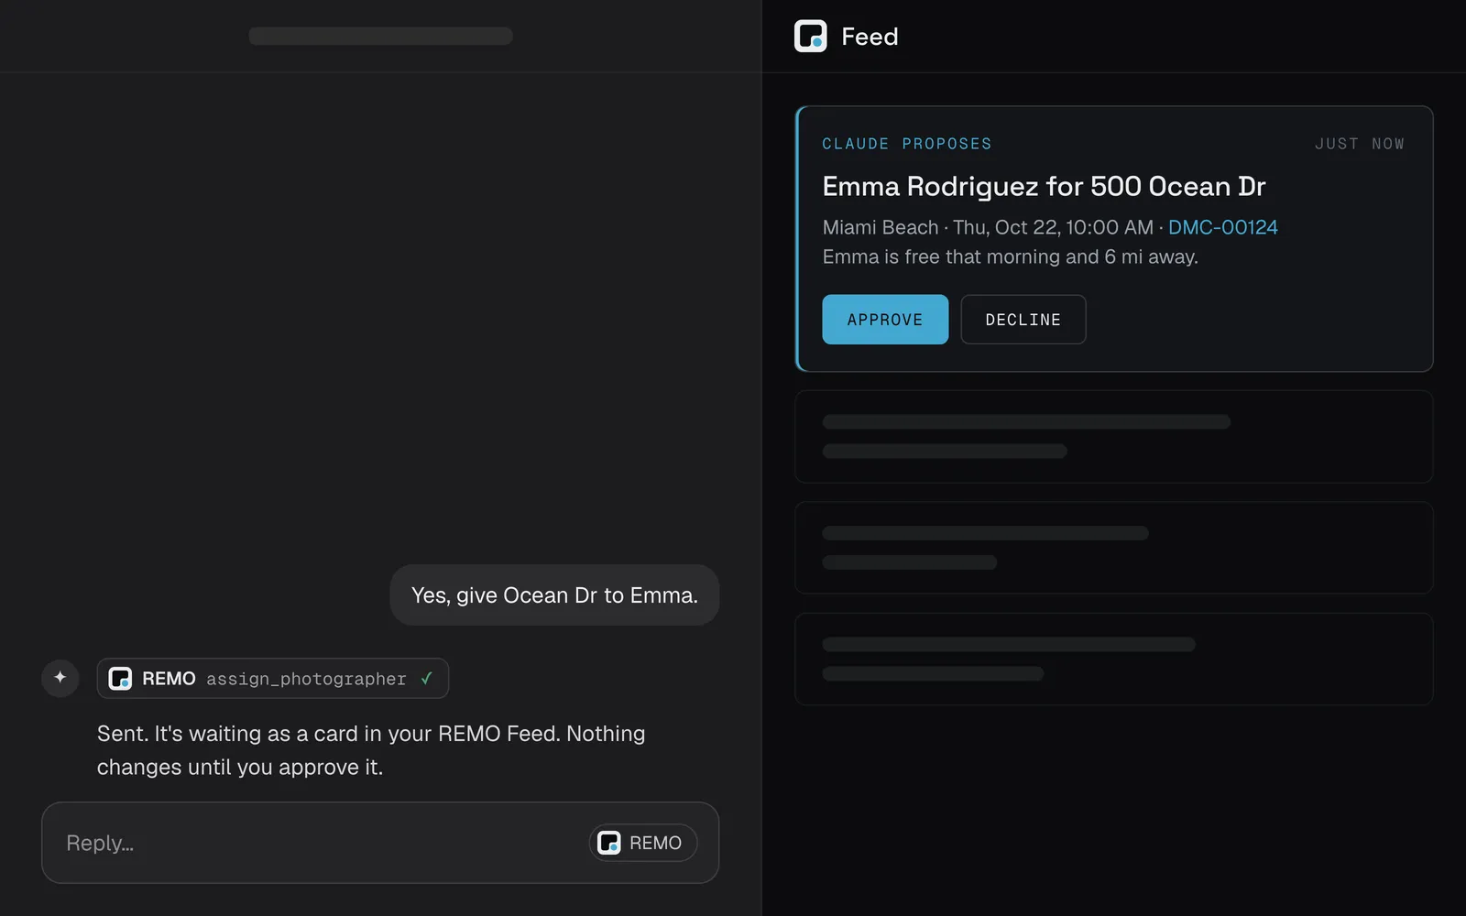Click the "Emma is free that morning" line
Viewport: 1466px width, 916px height.
pos(1010,257)
